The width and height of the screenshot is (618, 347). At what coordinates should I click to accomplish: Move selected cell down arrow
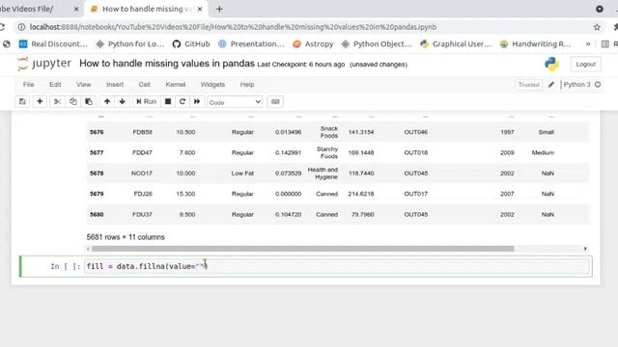point(123,102)
